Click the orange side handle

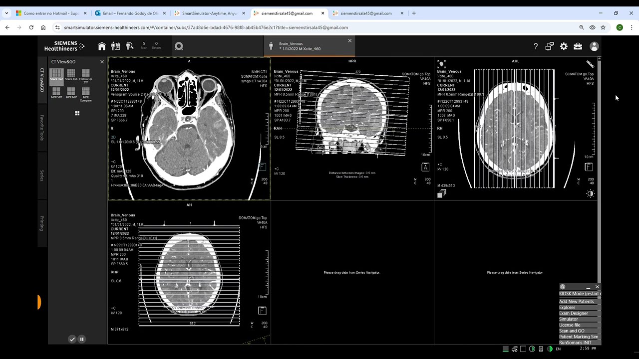click(x=39, y=302)
